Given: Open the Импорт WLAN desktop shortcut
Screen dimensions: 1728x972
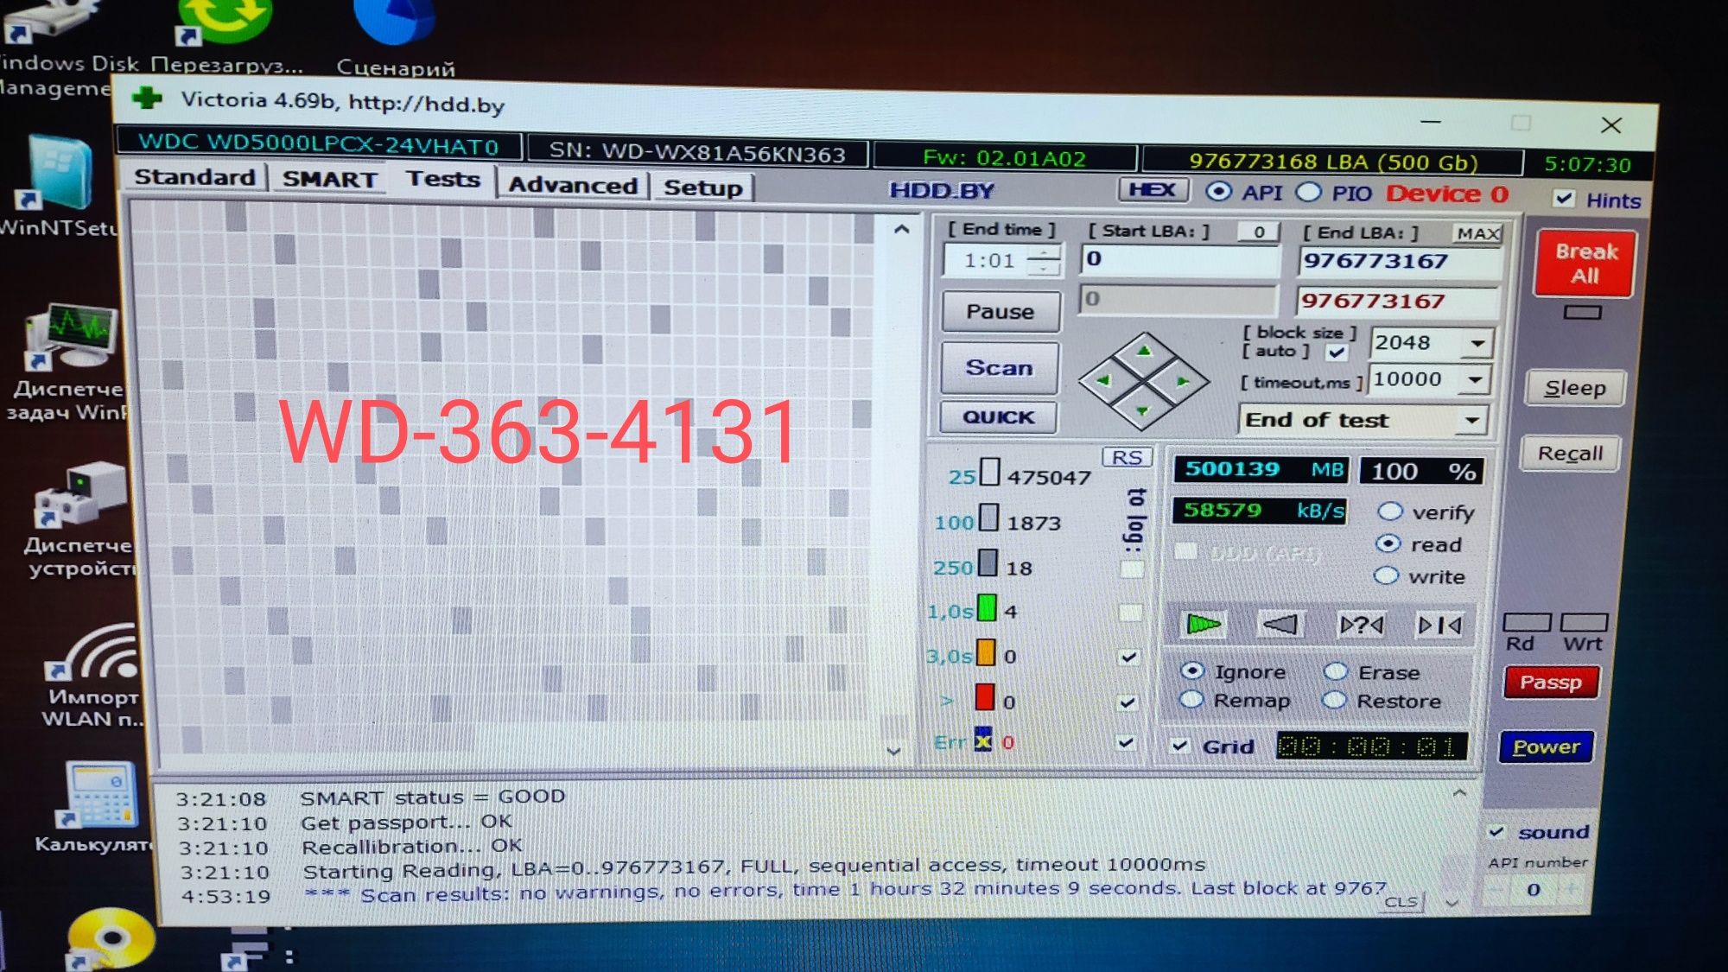Looking at the screenshot, I should coord(95,678).
